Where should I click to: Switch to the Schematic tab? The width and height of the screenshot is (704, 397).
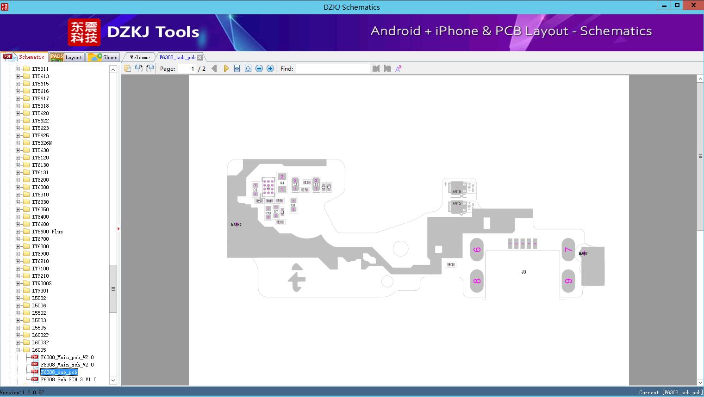point(24,57)
